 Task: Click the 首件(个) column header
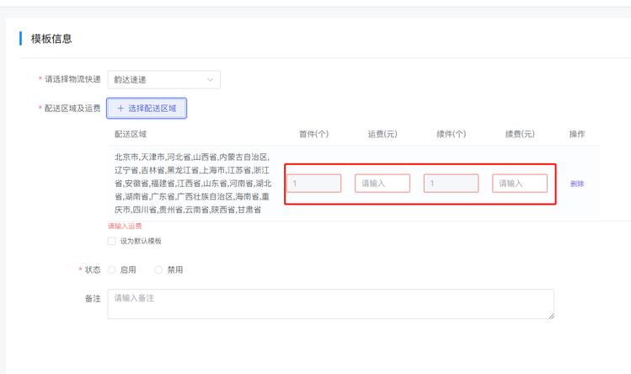pos(314,134)
